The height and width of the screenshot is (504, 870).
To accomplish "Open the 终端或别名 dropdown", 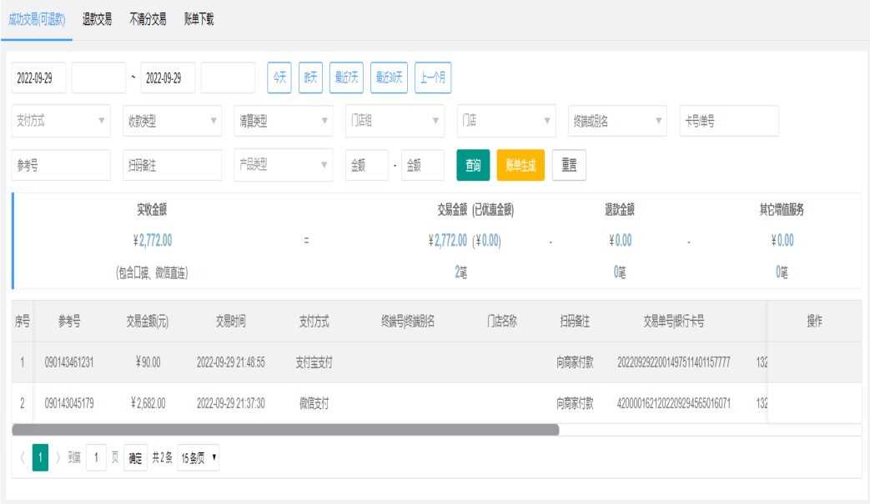I will click(x=617, y=121).
